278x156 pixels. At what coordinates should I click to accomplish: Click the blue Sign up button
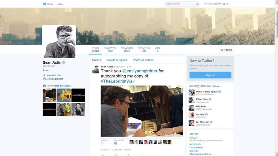(x=210, y=75)
